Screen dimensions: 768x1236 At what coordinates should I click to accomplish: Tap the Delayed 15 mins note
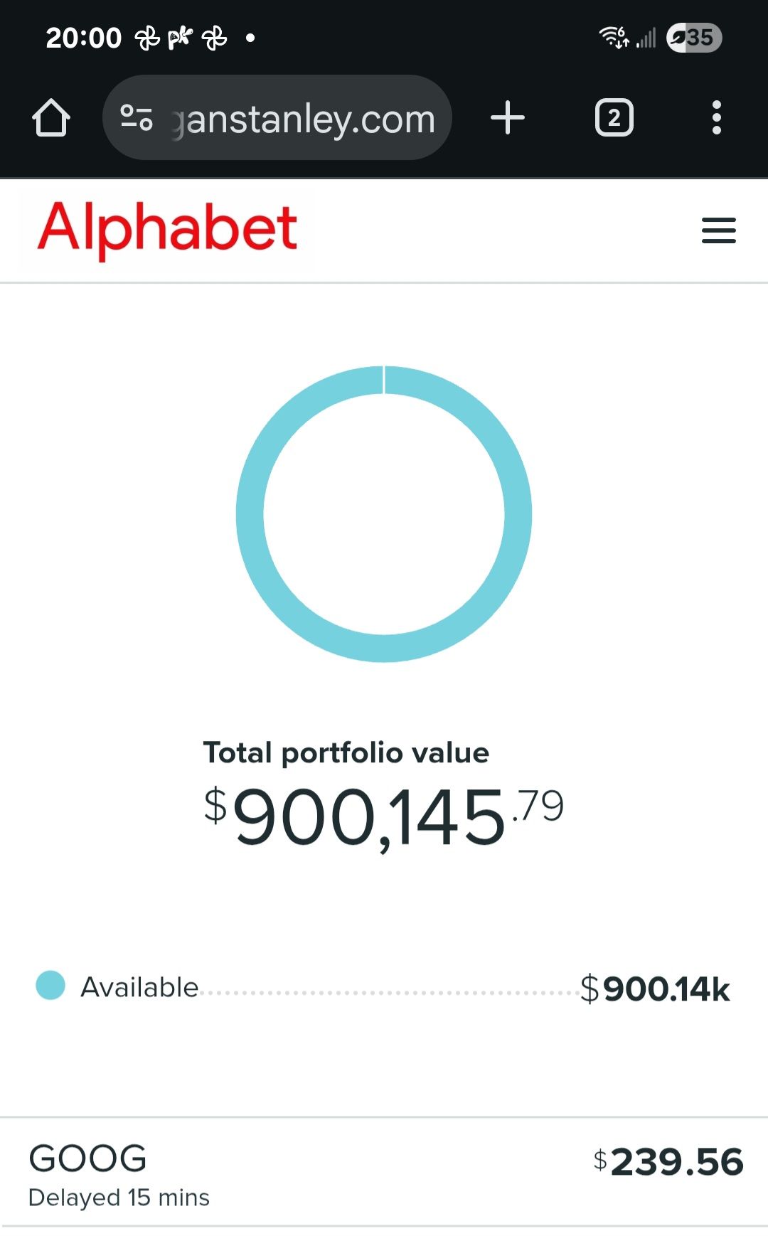click(119, 1198)
